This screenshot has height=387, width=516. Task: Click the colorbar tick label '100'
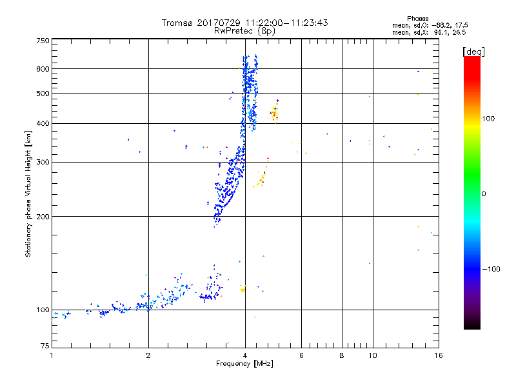point(488,119)
